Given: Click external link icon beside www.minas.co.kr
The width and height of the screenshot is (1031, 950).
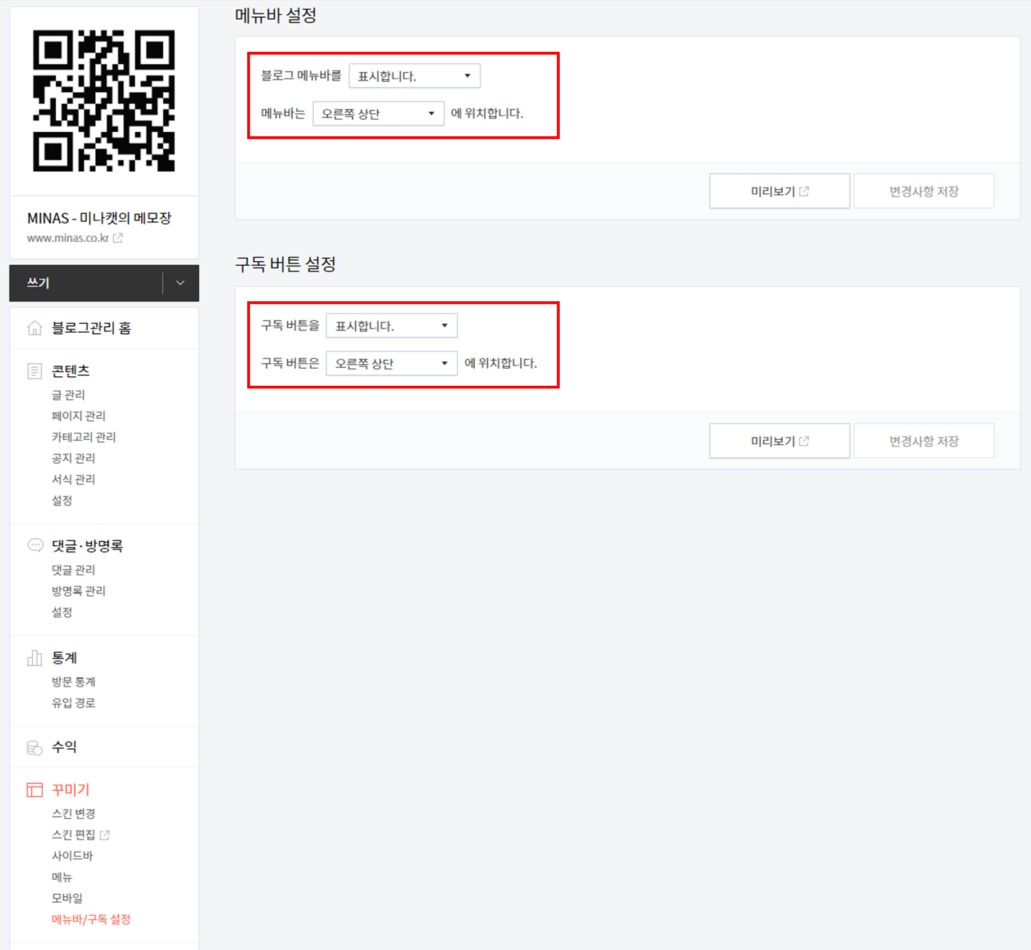Looking at the screenshot, I should tap(118, 238).
